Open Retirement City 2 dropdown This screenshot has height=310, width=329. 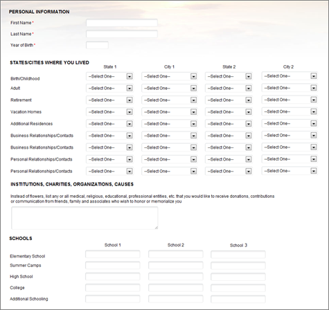290,100
